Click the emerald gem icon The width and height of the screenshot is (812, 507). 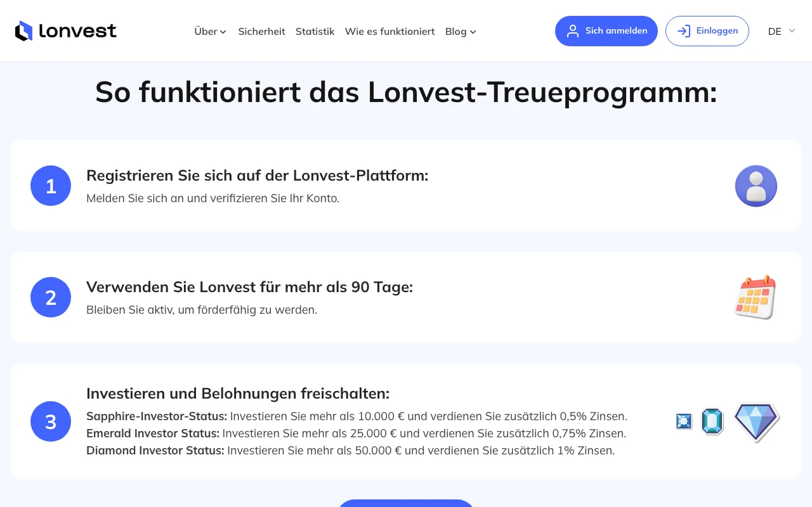[x=712, y=421]
